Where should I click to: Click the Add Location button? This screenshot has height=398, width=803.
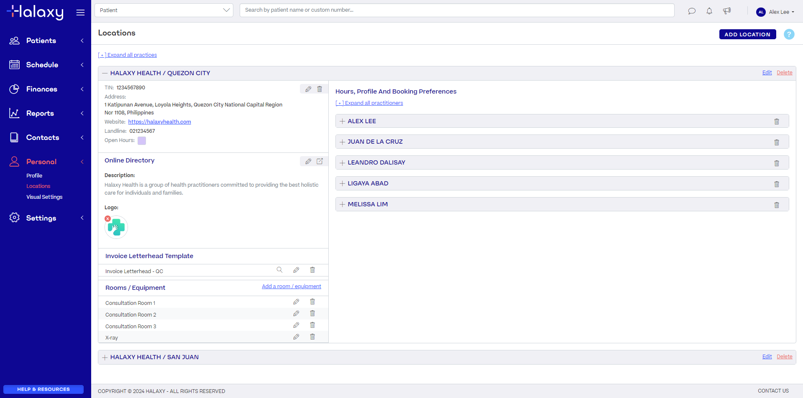tap(747, 34)
